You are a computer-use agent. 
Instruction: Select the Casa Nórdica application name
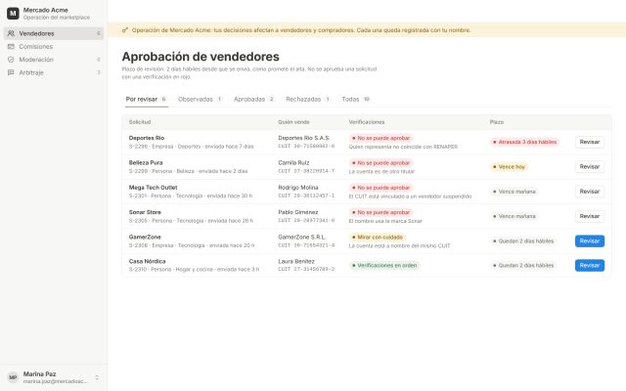pyautogui.click(x=147, y=261)
